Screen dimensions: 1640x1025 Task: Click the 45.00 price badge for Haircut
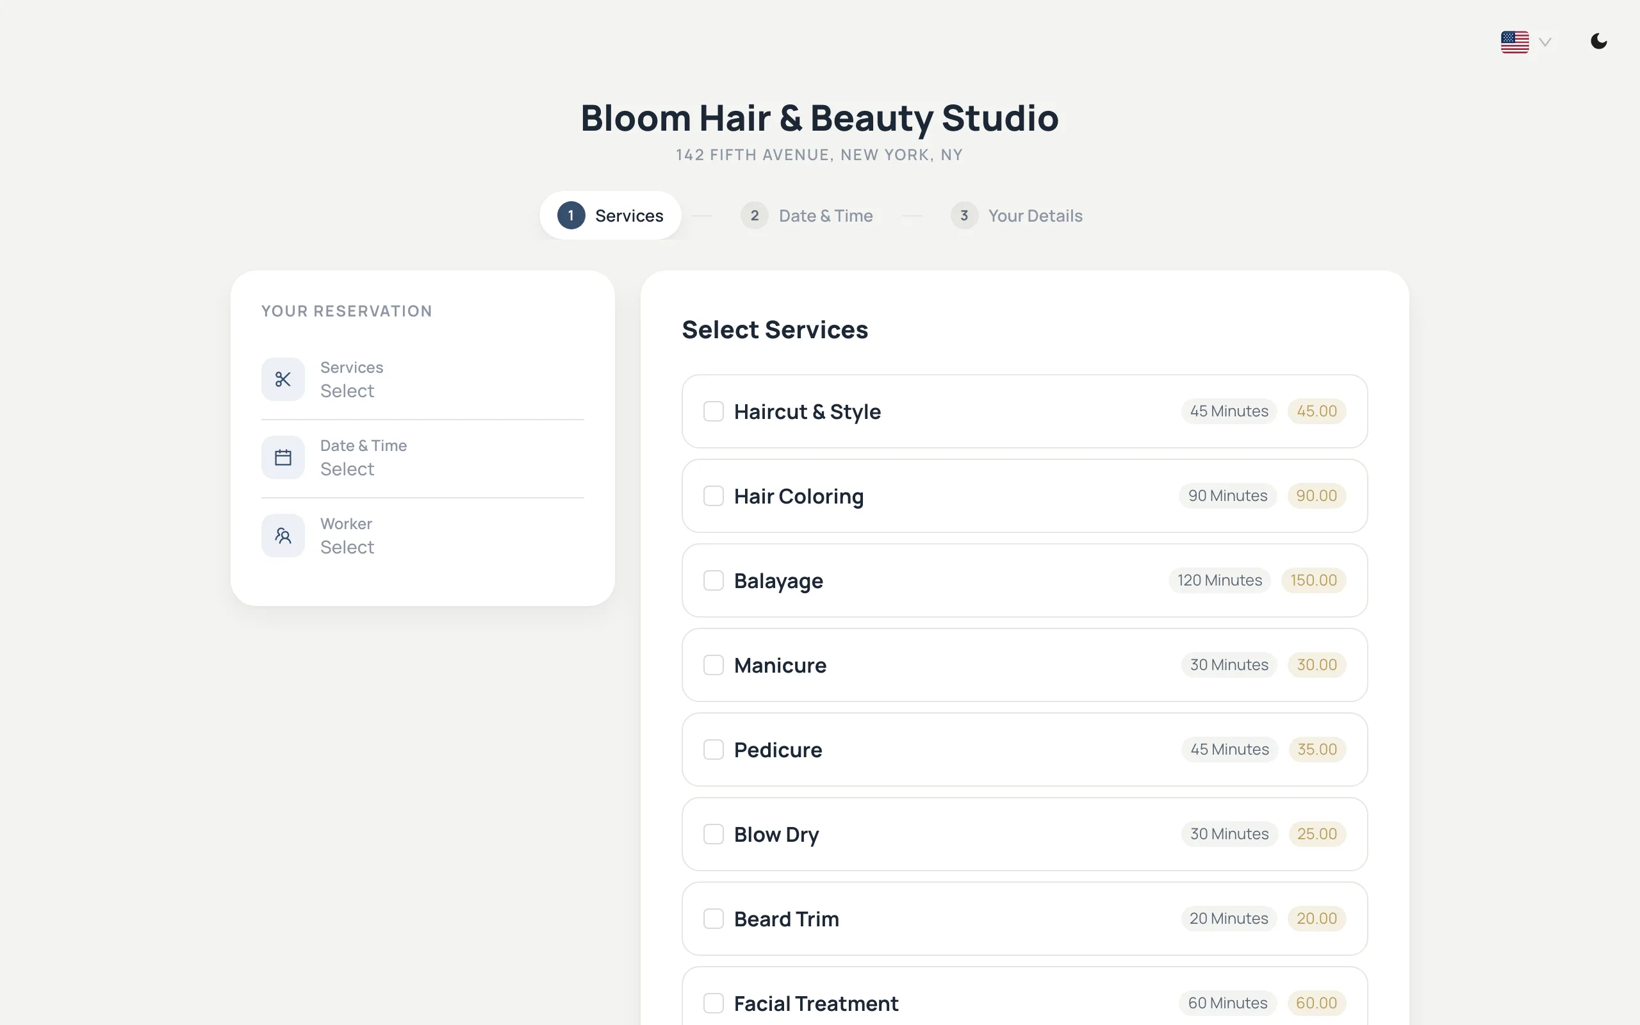pyautogui.click(x=1316, y=411)
